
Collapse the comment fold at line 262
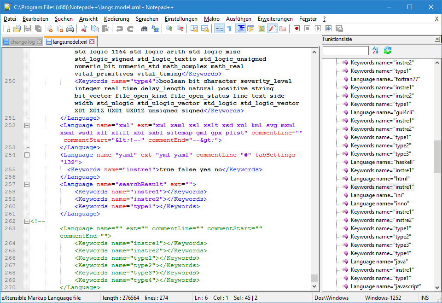(27, 221)
